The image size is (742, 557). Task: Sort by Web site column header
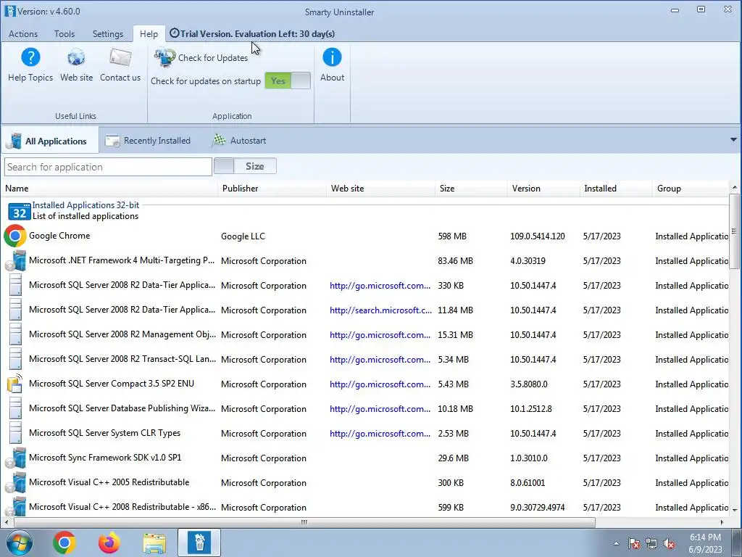click(x=380, y=189)
